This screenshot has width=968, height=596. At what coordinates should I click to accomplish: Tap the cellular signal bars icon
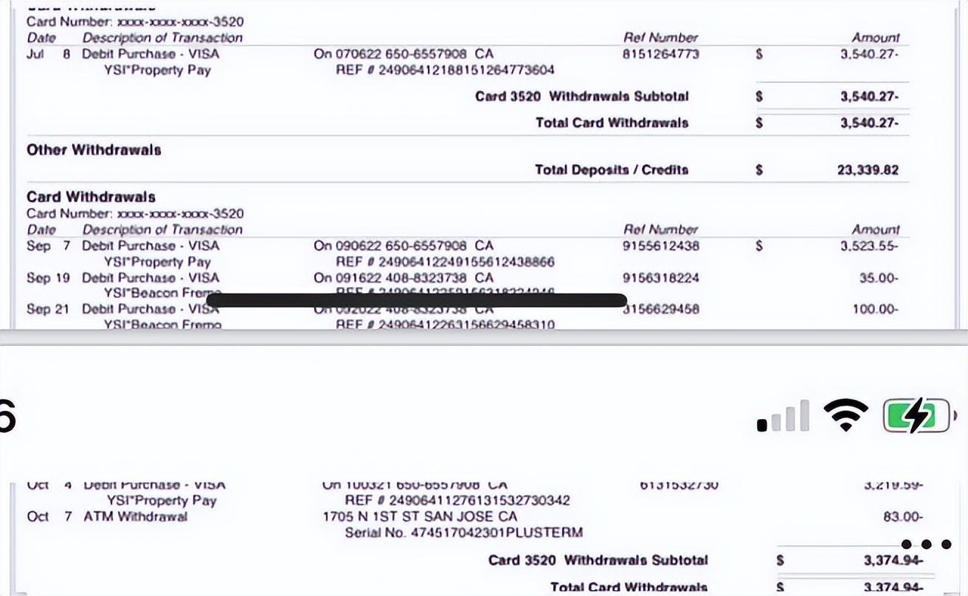point(783,417)
